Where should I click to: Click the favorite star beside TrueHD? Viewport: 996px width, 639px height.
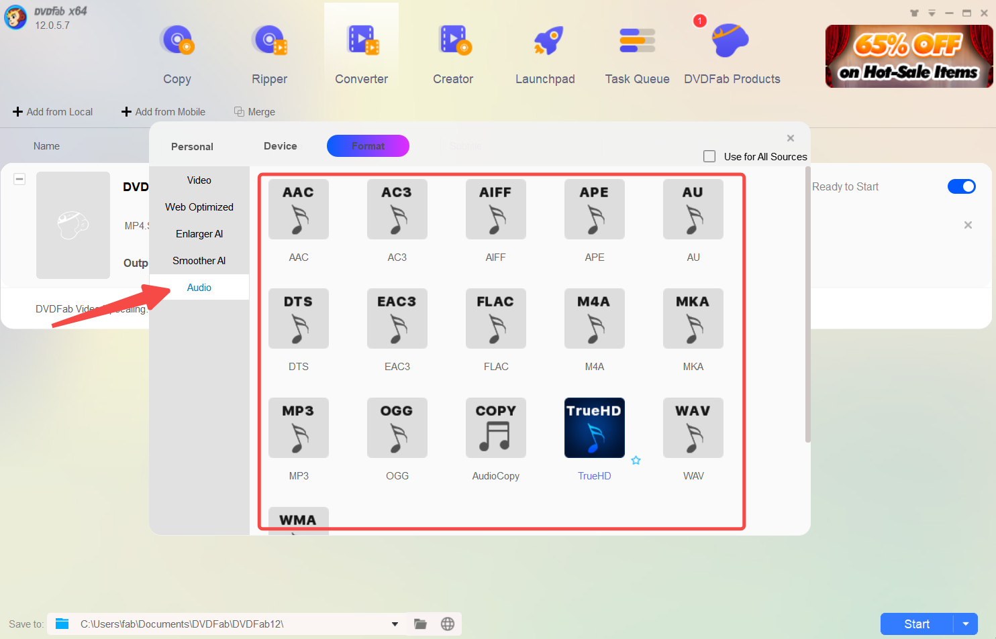tap(636, 461)
